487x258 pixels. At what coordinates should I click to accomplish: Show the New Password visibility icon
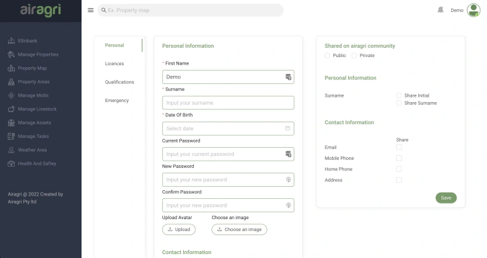288,179
